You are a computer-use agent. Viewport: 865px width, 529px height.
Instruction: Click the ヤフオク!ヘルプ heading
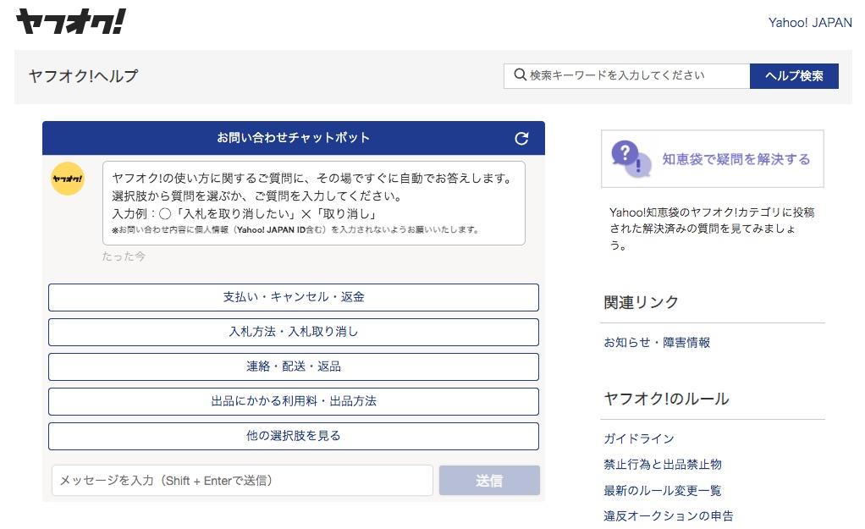[x=83, y=76]
